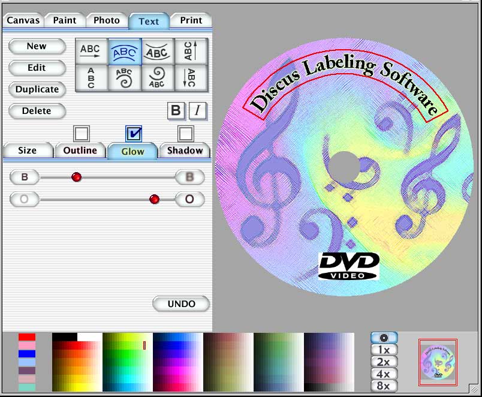Image resolution: width=482 pixels, height=397 pixels.
Task: Select the arched-up curved text layout
Action: (125, 52)
